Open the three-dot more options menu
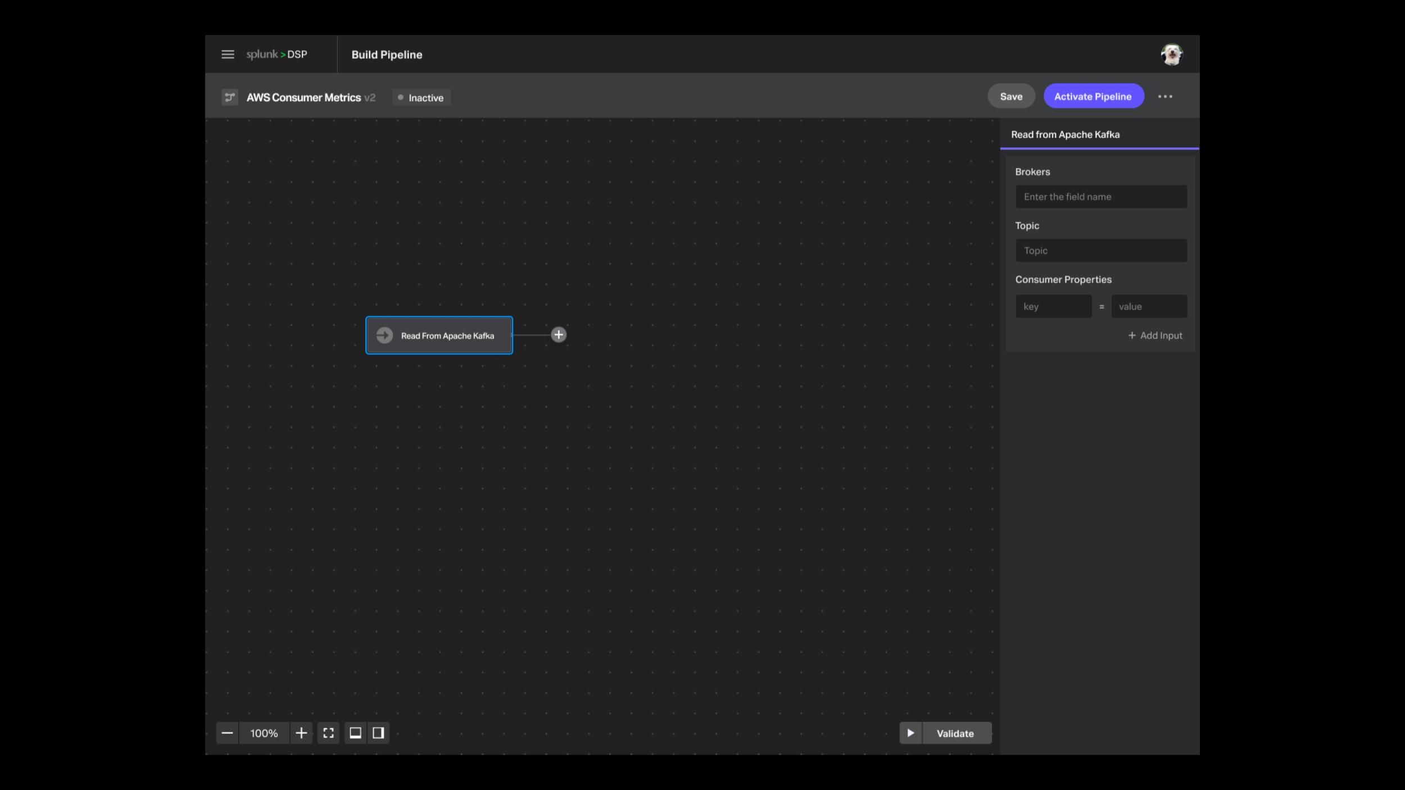 1165,97
